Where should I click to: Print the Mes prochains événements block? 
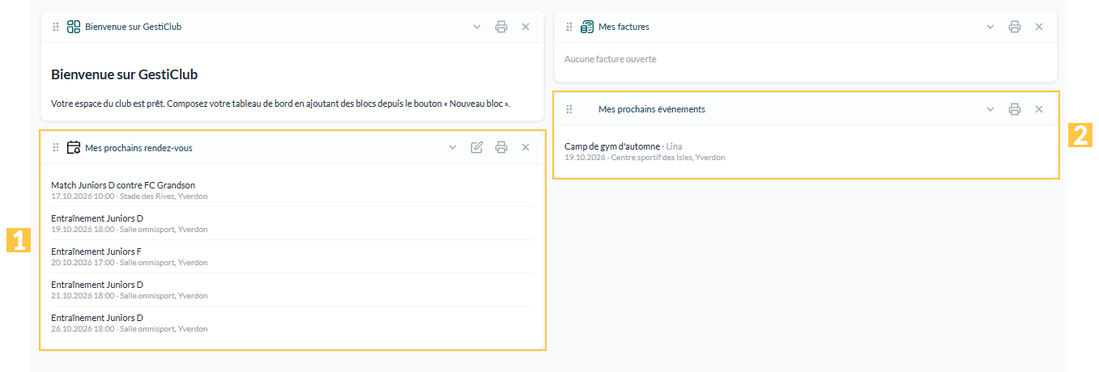point(1015,109)
